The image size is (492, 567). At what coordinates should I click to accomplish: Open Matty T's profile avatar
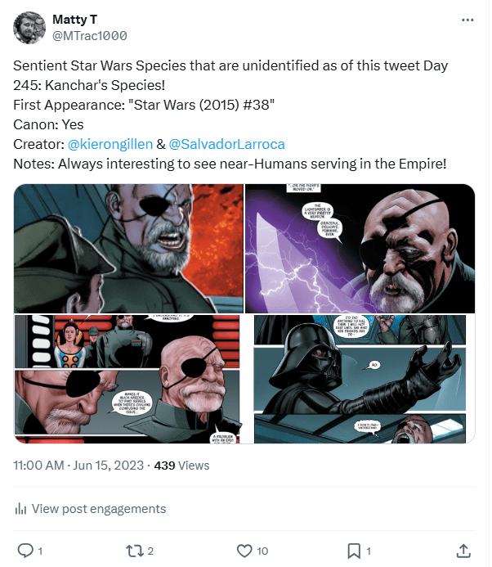point(29,27)
